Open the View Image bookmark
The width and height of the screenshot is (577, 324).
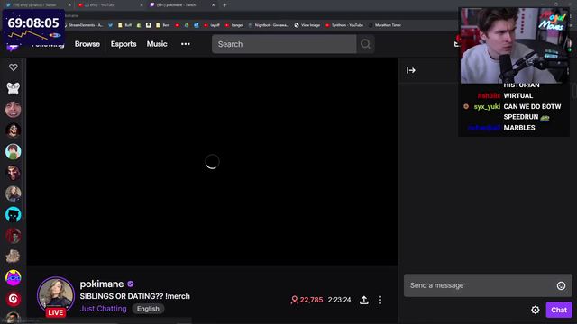point(307,25)
